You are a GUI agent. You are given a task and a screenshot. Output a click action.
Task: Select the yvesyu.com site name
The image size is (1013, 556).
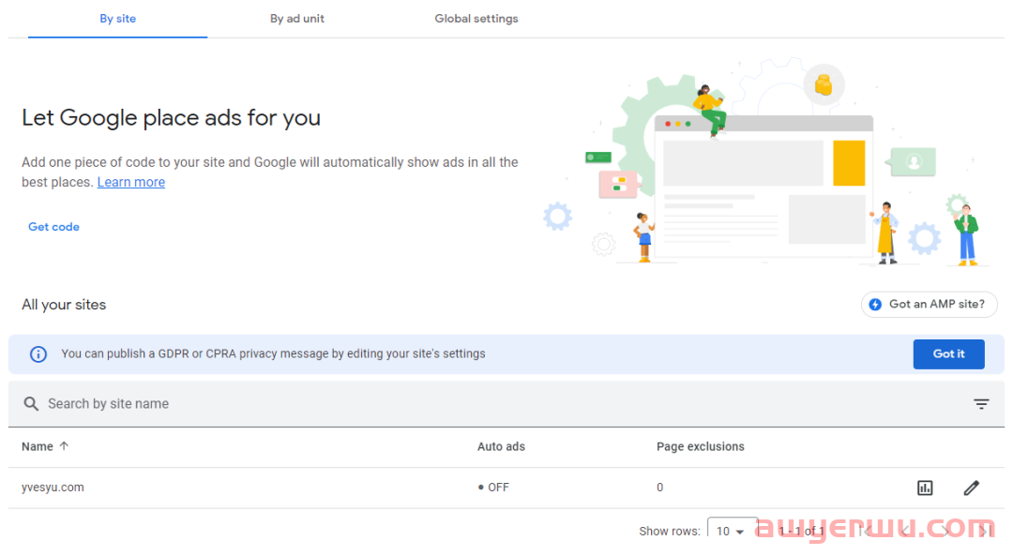click(x=53, y=488)
